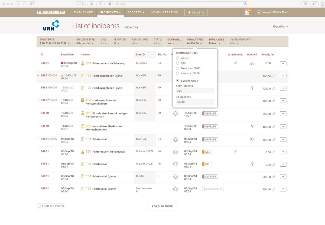Collapse the incident 84561 row

pyautogui.click(x=38, y=75)
